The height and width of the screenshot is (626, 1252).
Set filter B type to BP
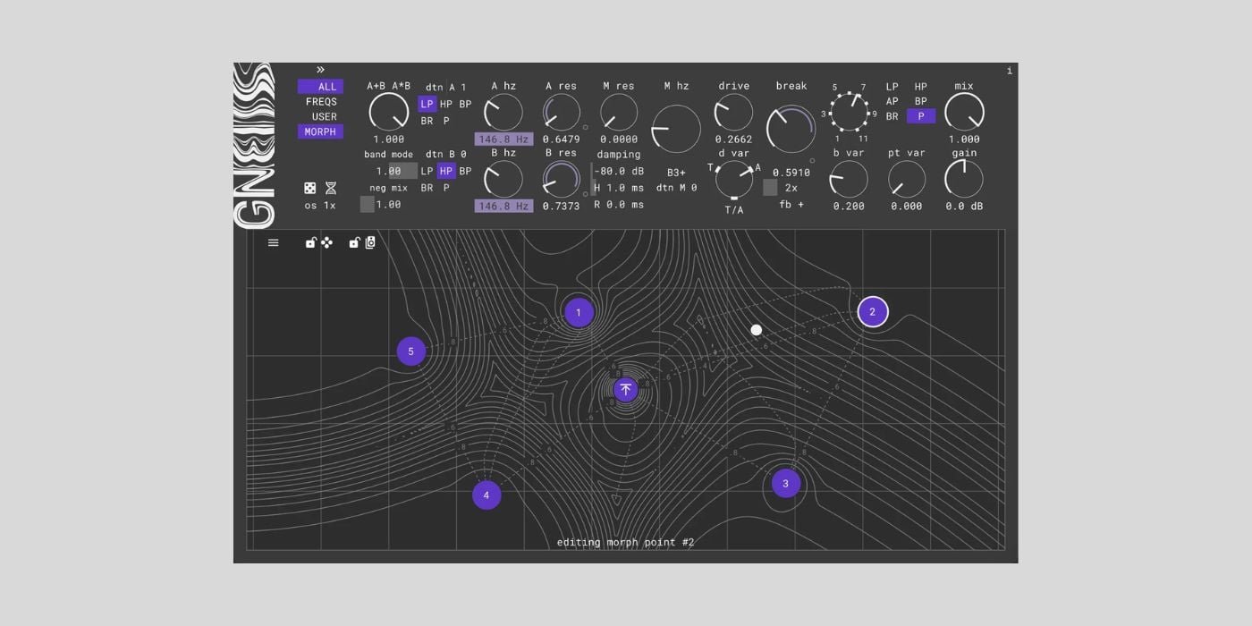click(465, 171)
